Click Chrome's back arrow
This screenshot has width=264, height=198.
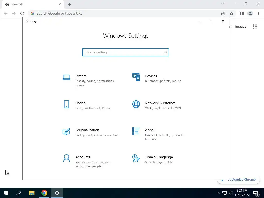[x=6, y=13]
